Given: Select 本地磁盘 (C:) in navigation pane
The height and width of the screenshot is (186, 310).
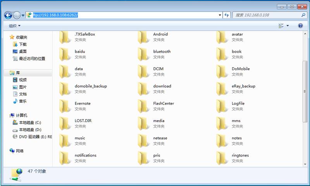Looking at the screenshot, I should point(30,122).
